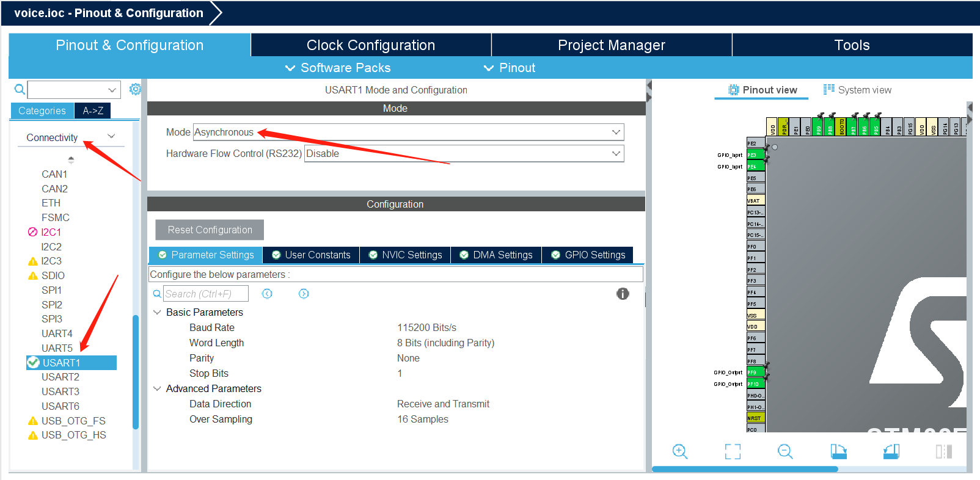The height and width of the screenshot is (480, 980).
Task: Select the A->Z sorting tab
Action: pos(93,111)
